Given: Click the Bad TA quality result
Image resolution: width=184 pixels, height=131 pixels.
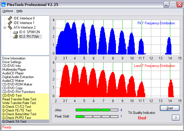Looking at the screenshot, I should 142,118.
